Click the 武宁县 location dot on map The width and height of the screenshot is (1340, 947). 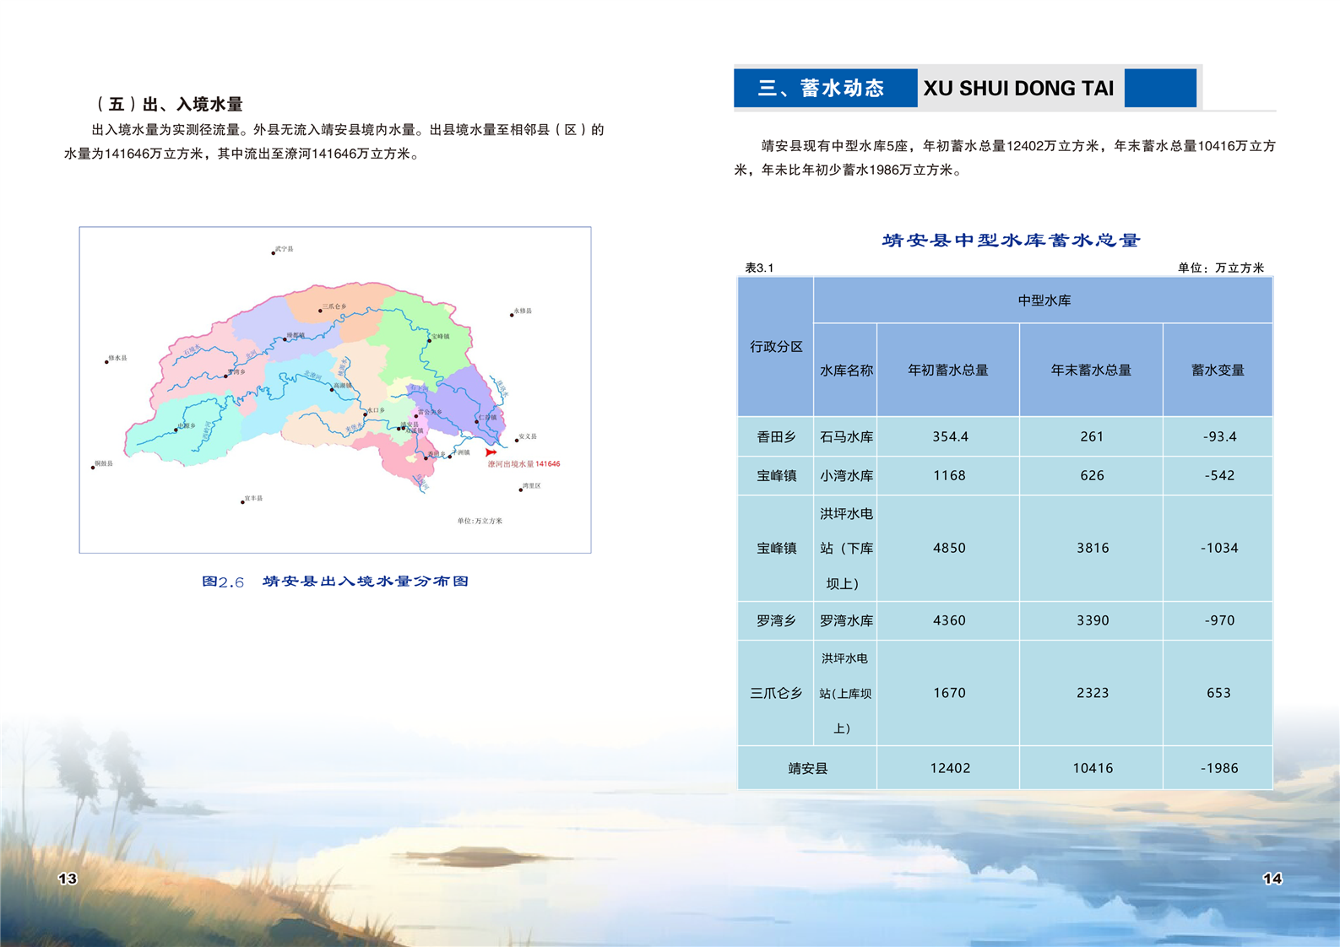pyautogui.click(x=273, y=252)
